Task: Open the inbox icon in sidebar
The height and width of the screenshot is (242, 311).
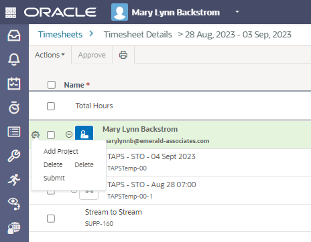Action: tap(14, 35)
